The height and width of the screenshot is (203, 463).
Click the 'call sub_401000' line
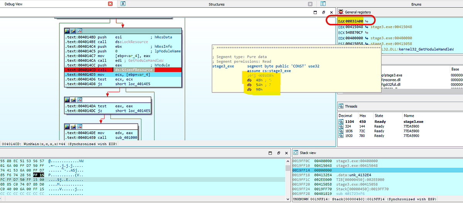pyautogui.click(x=101, y=137)
